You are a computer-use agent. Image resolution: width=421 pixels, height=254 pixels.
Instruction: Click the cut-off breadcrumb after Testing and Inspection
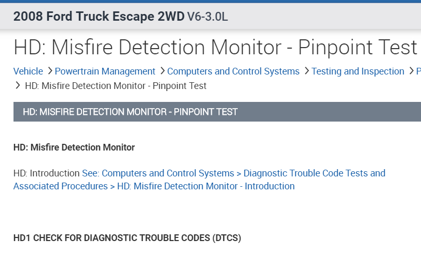(x=418, y=71)
